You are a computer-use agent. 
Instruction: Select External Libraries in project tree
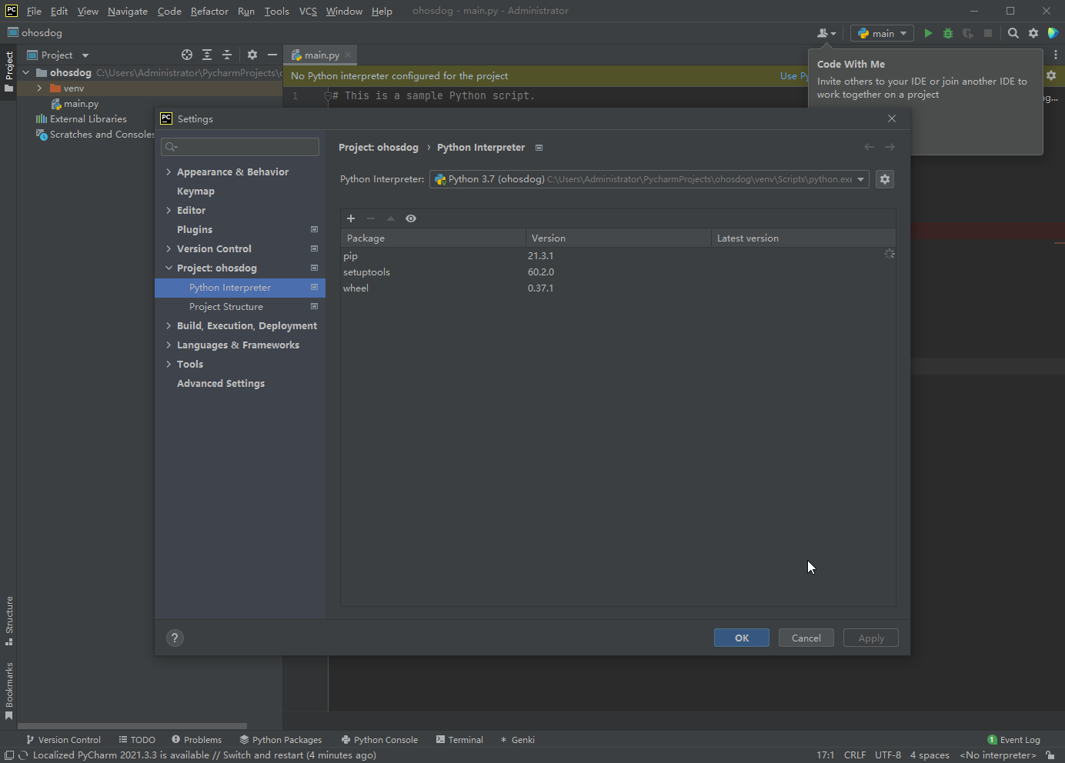88,119
